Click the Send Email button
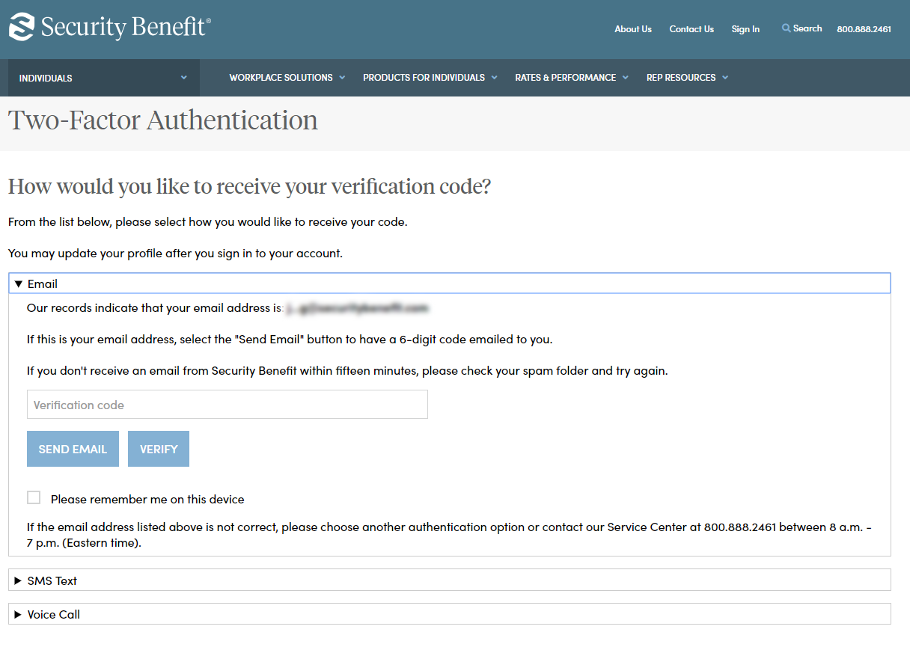This screenshot has width=910, height=650. pos(73,449)
